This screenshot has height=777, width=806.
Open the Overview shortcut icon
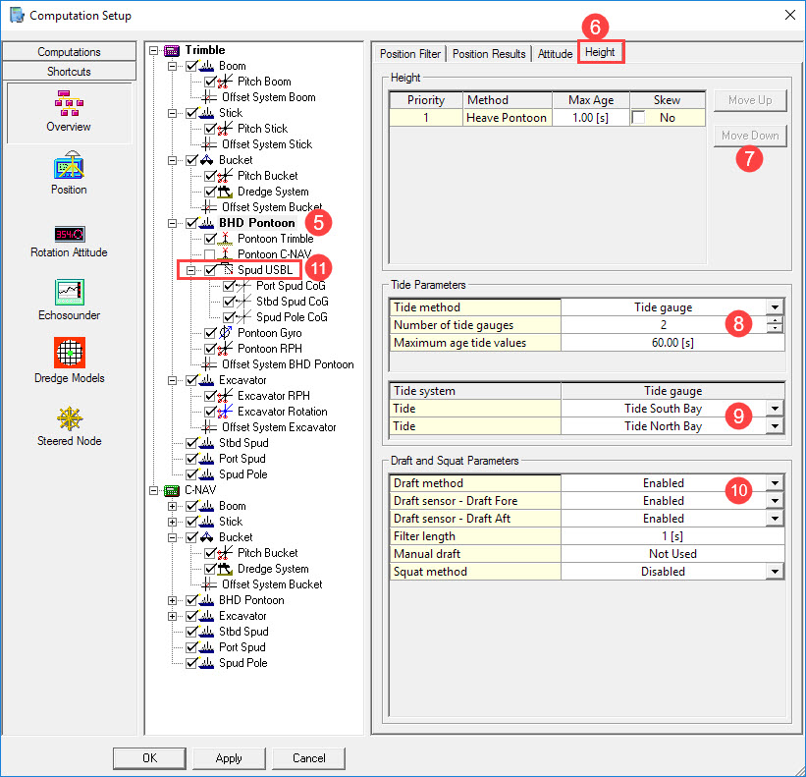coord(69,102)
